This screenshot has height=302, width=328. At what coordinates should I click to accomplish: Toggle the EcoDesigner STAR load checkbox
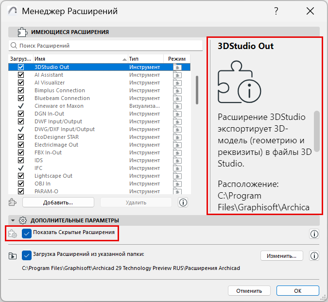pos(21,137)
